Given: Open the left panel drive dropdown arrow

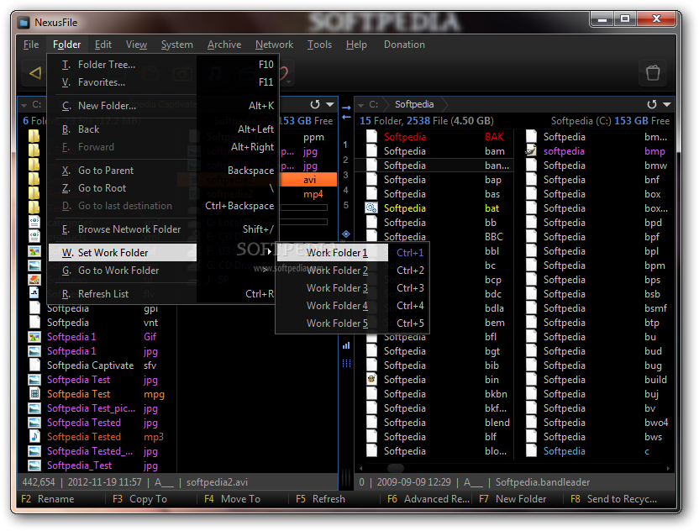Looking at the screenshot, I should coord(24,106).
